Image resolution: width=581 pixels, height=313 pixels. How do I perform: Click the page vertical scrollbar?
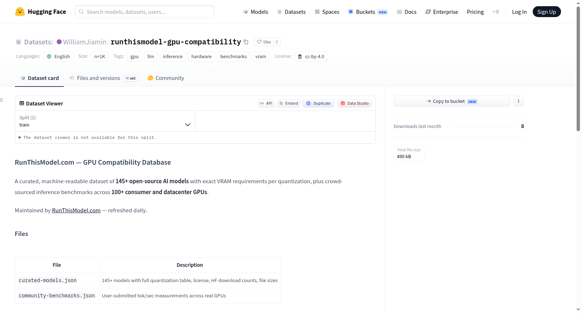tap(578, 68)
